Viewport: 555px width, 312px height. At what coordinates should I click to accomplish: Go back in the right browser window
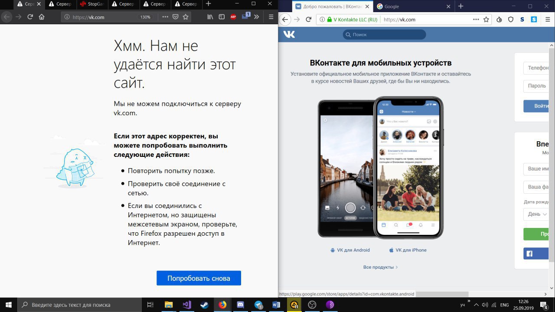point(285,19)
